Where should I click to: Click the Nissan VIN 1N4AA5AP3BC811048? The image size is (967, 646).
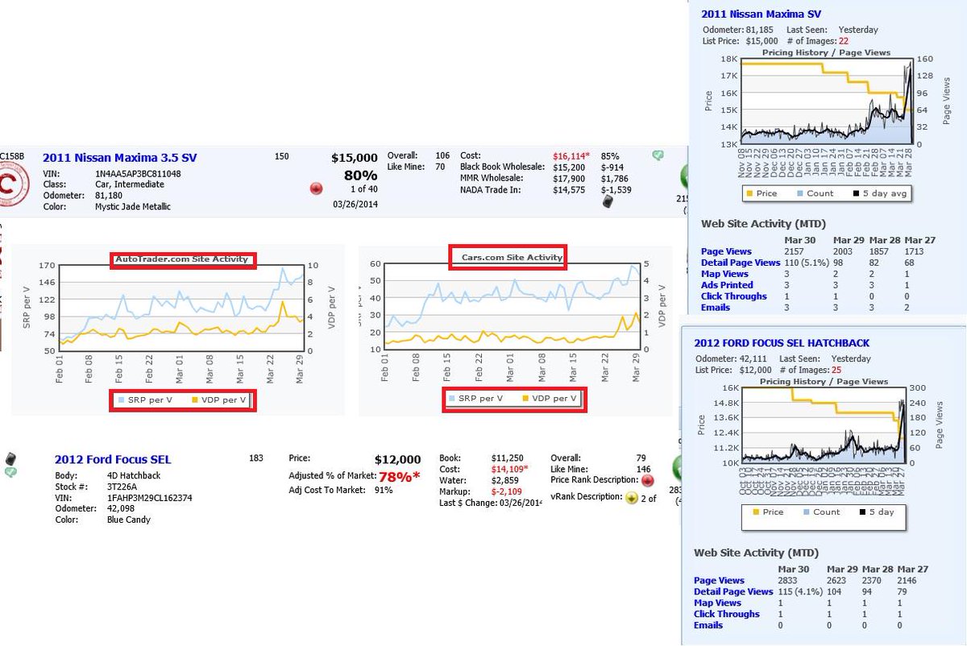138,173
